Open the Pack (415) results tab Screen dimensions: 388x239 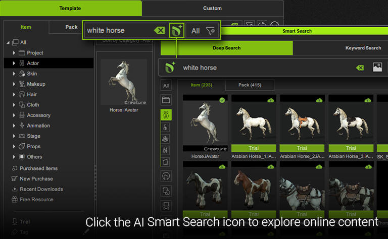[x=250, y=85]
